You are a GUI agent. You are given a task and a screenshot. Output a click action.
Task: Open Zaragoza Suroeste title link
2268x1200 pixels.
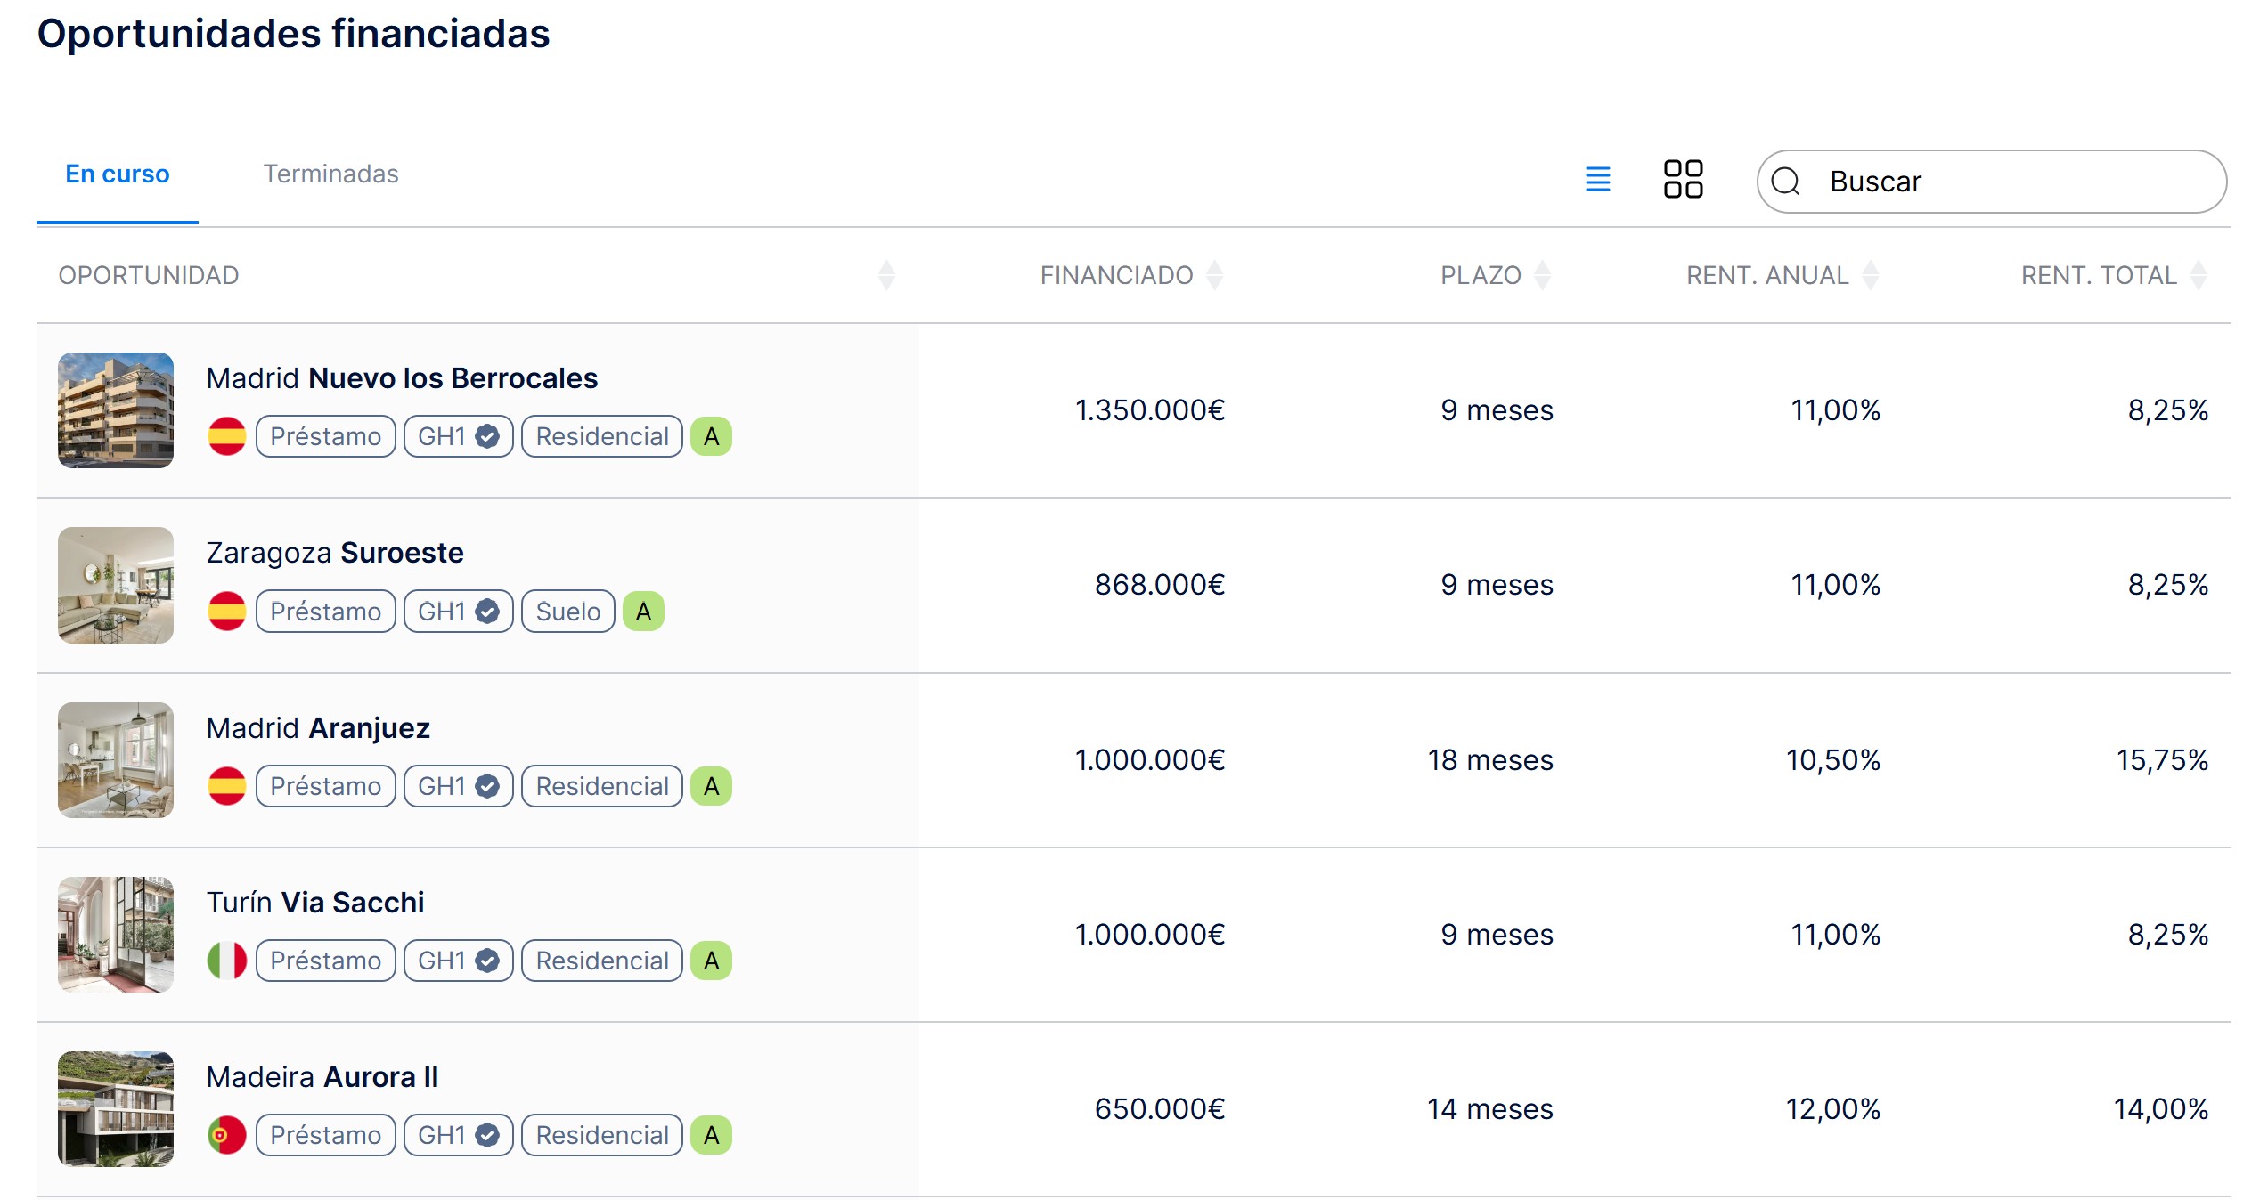(x=335, y=553)
